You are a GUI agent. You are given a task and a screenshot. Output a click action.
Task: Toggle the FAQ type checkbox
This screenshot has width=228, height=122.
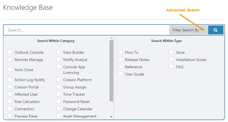coord(172,67)
